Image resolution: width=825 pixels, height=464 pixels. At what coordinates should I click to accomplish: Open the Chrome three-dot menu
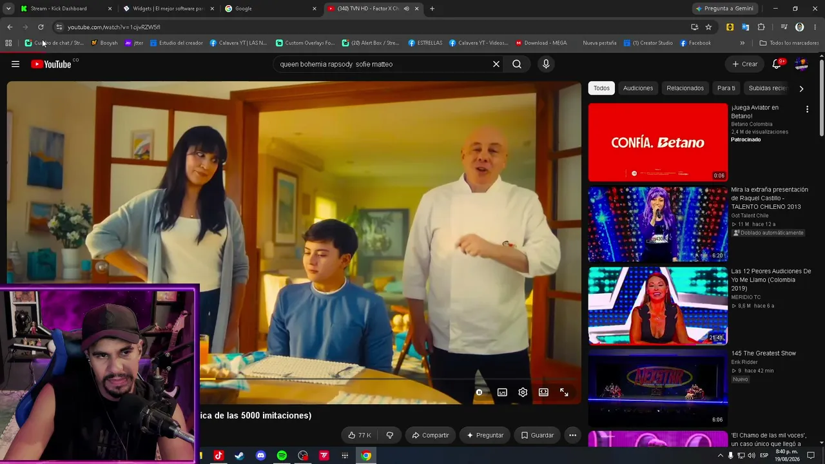coord(815,27)
